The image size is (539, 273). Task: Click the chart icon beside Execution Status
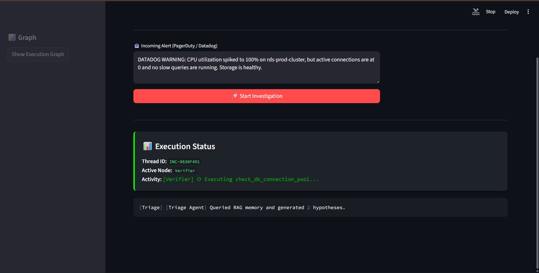click(147, 146)
